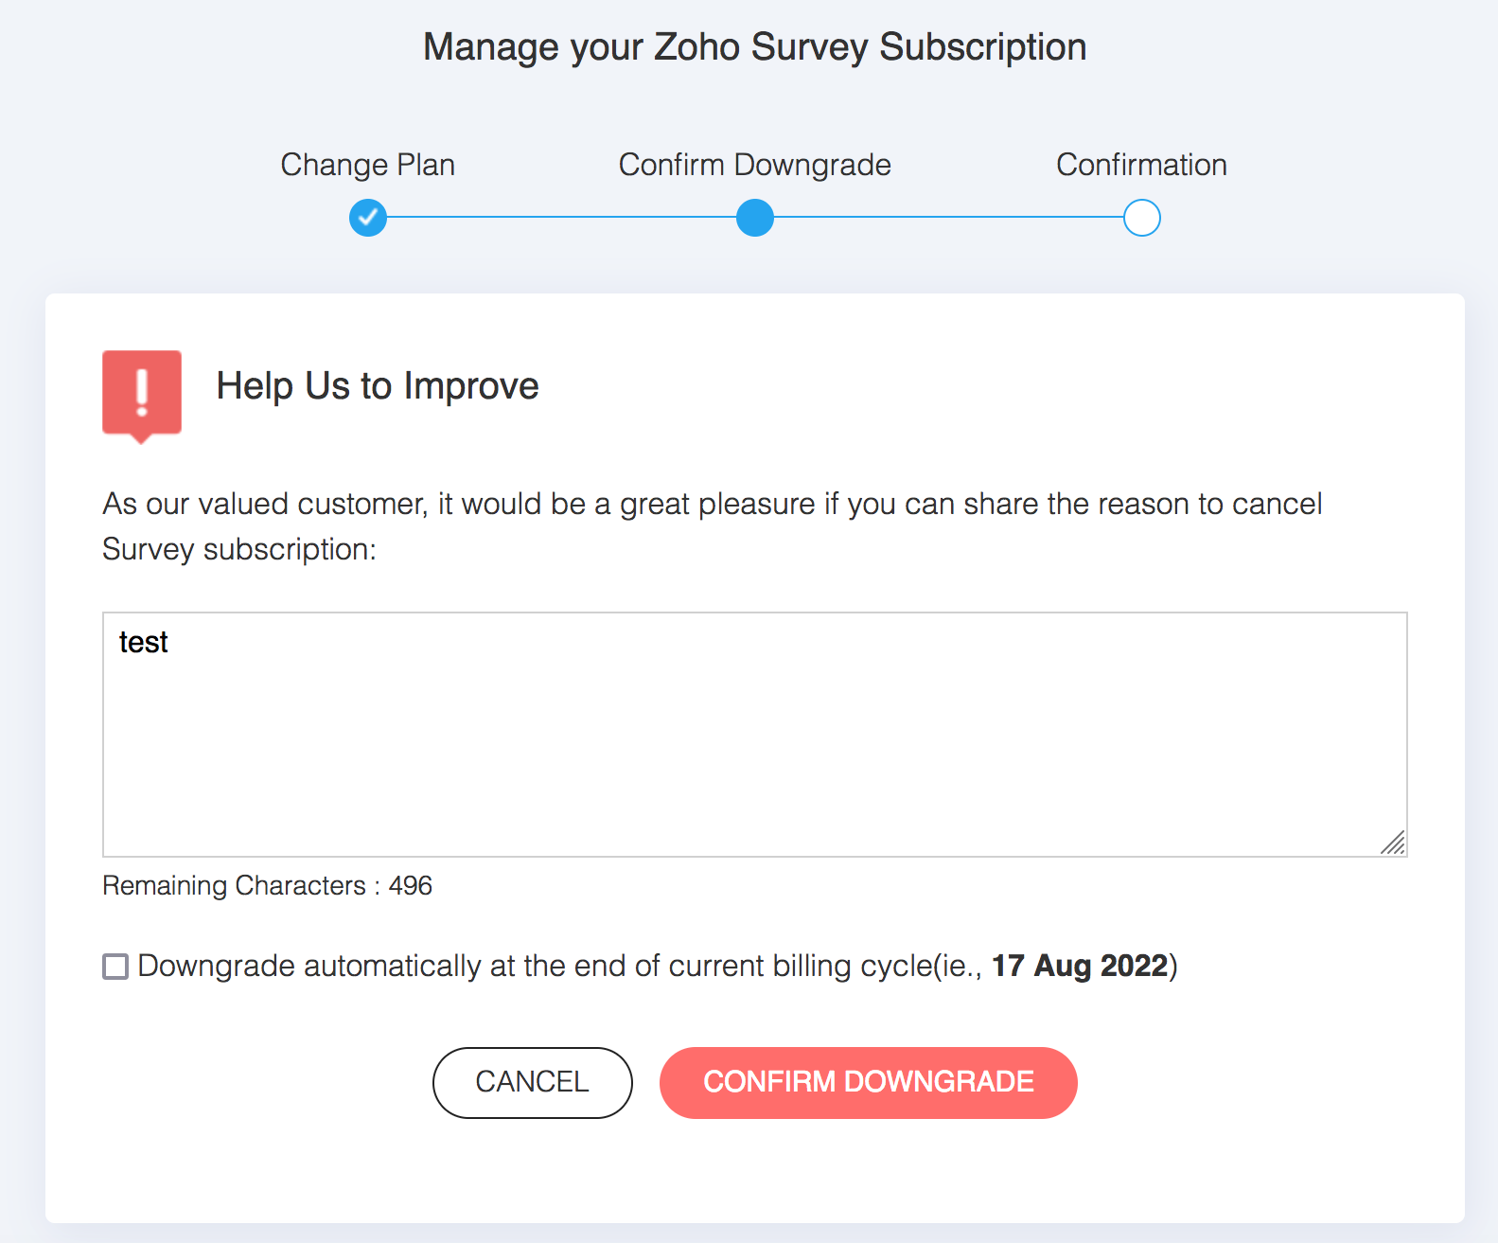Click the bold 17 Aug 2022 date
Screen dimensions: 1498x1243
coord(1080,967)
